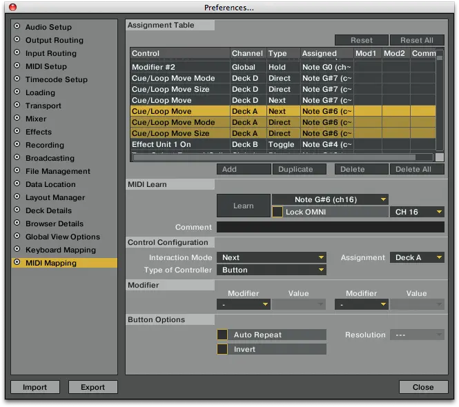Enable the Invert button option

[x=222, y=349]
